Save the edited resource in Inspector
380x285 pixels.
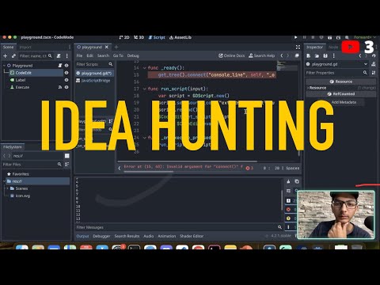point(325,56)
